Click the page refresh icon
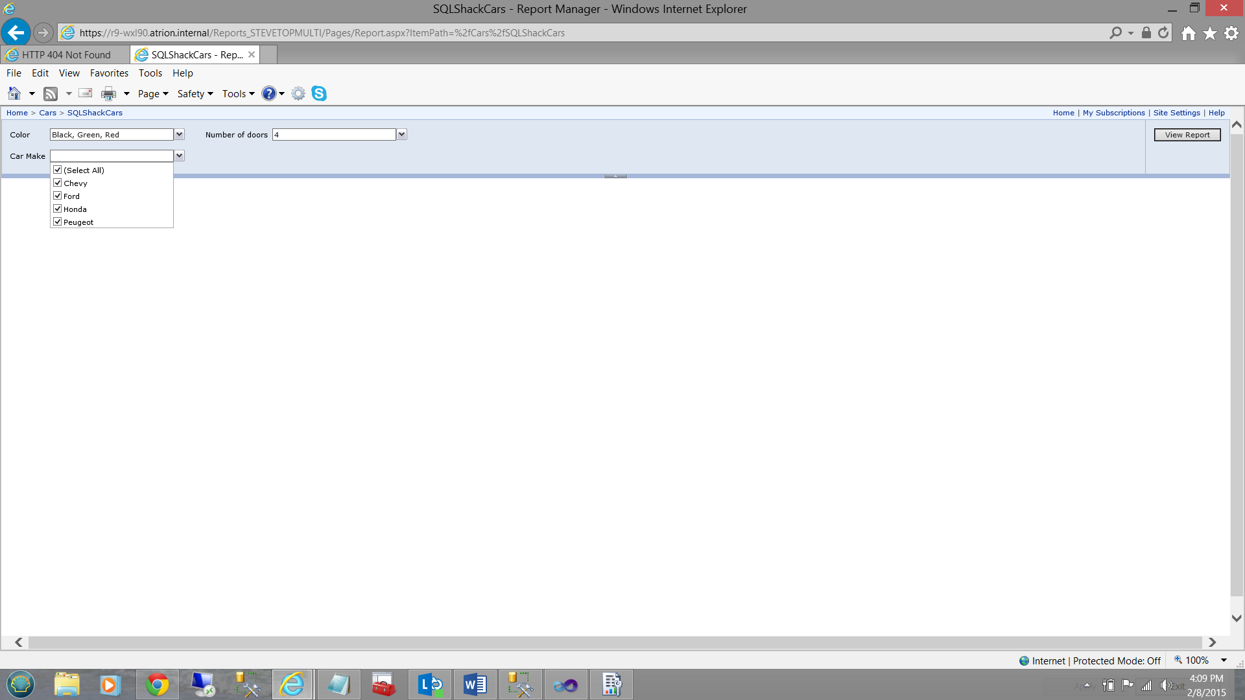The image size is (1245, 700). coord(1164,32)
